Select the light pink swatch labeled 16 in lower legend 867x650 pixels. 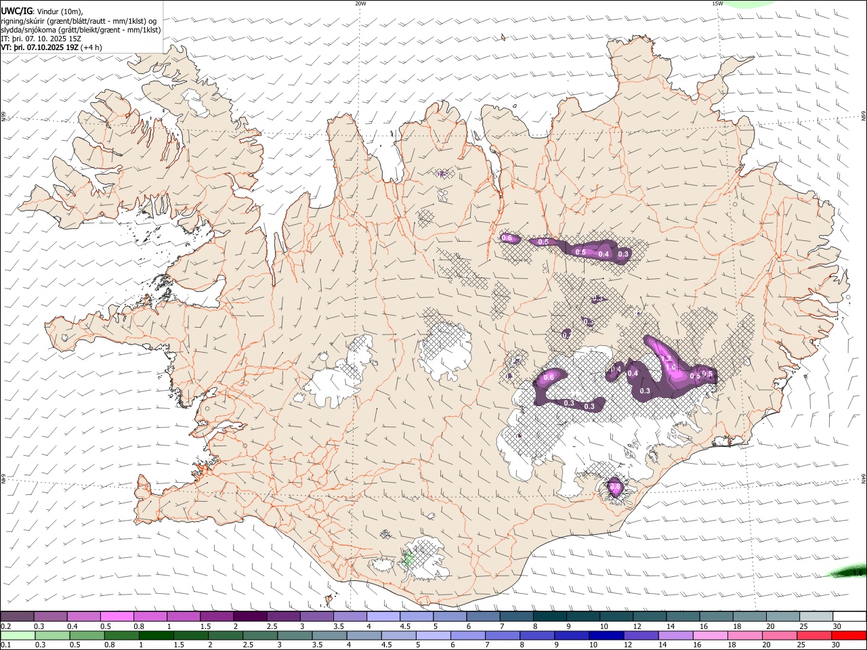click(710, 635)
